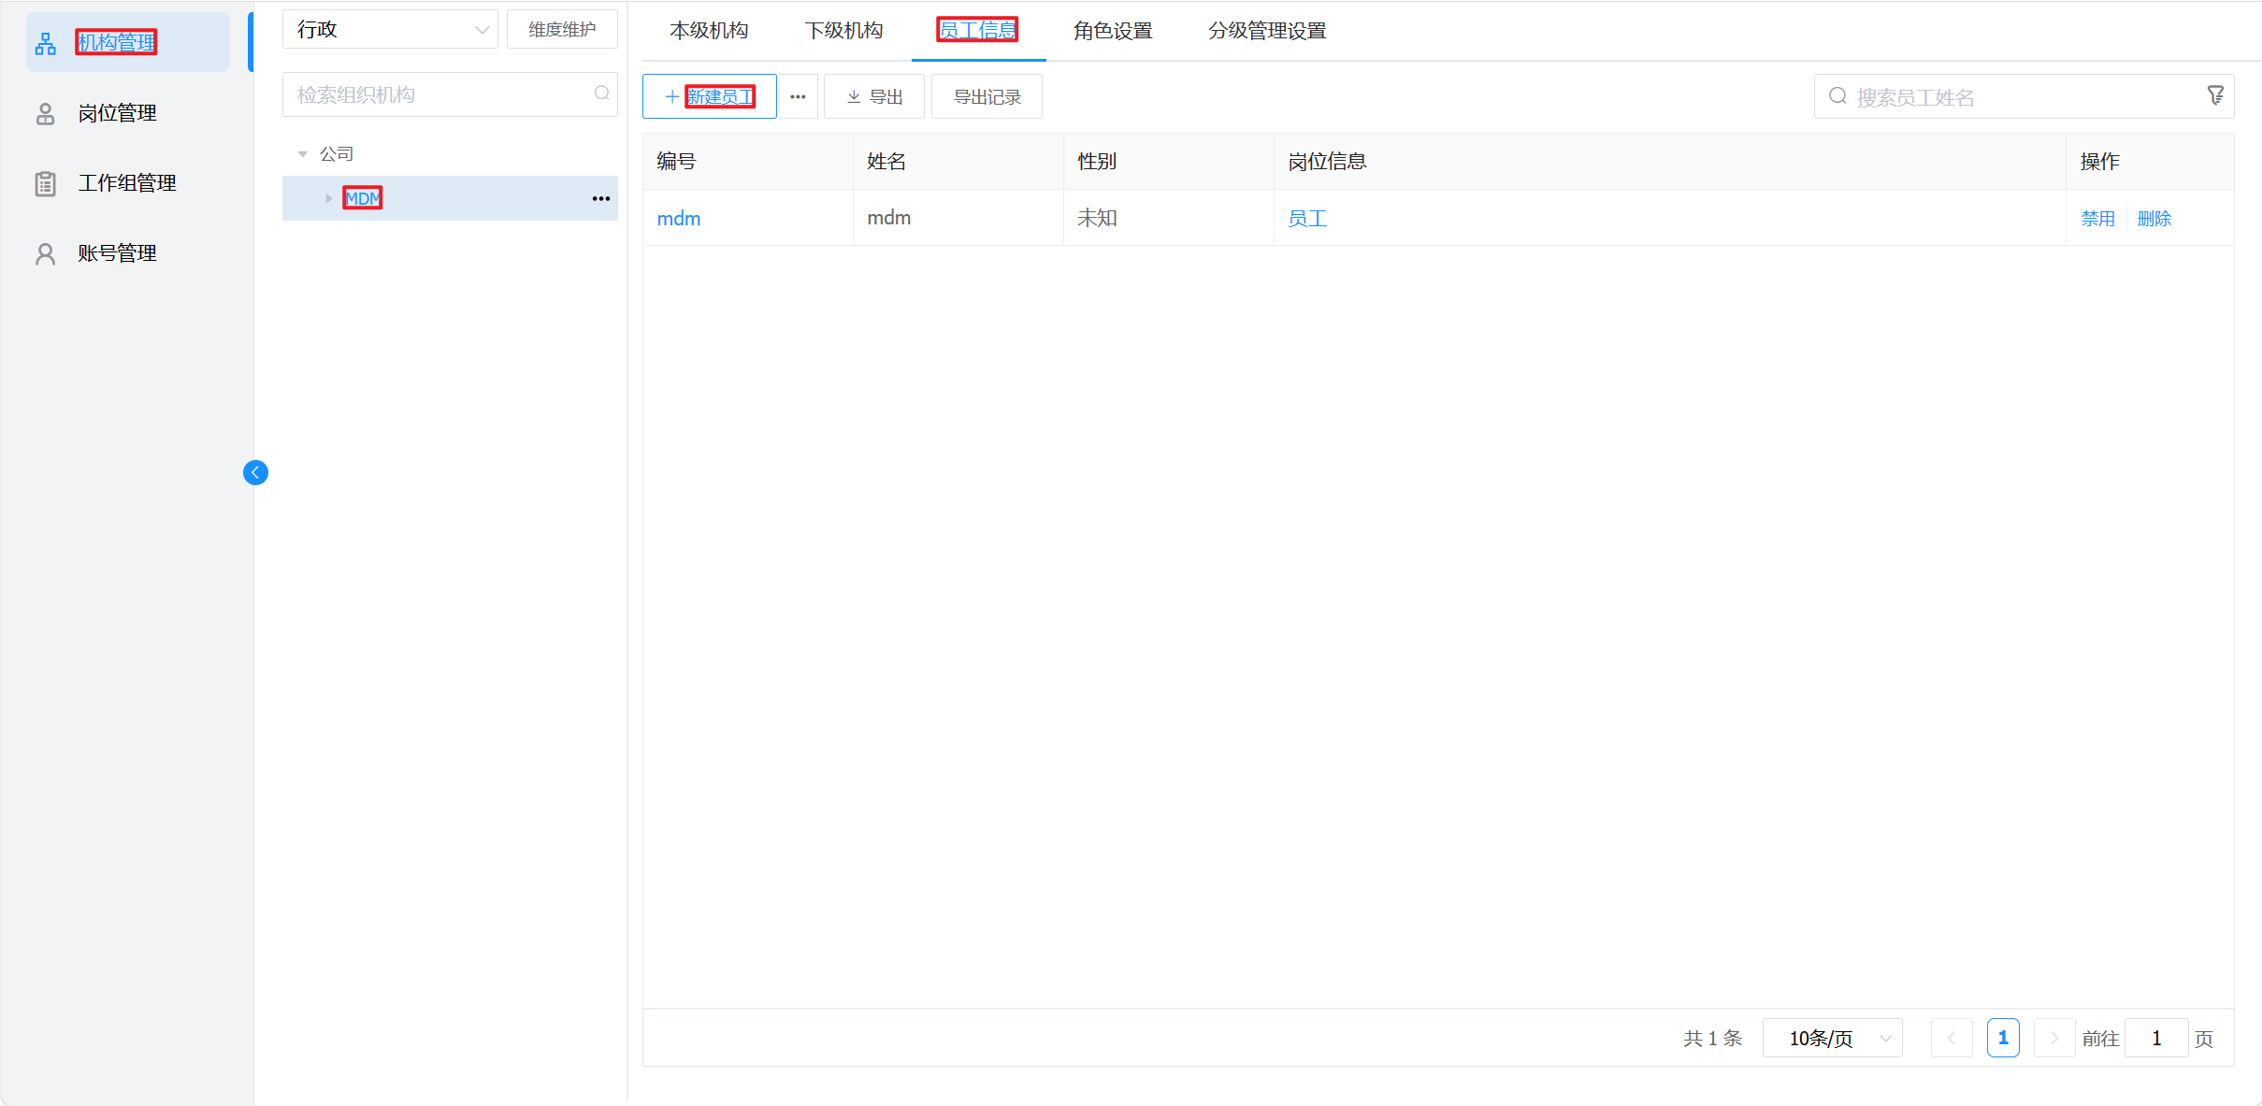Collapse the sidebar with the blue arrow
Image resolution: width=2262 pixels, height=1106 pixels.
click(255, 473)
